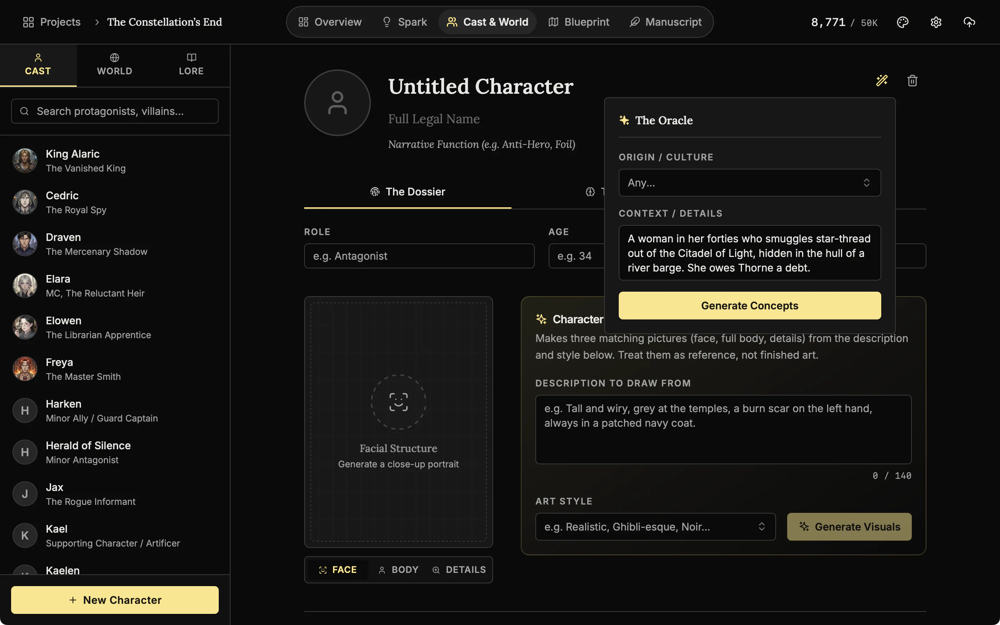Open the Origin / Culture dropdown
This screenshot has width=1000, height=625.
(x=750, y=183)
